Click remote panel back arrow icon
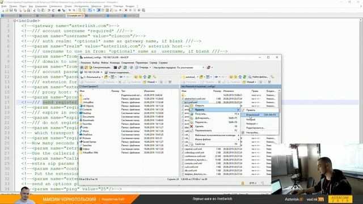 [x=217, y=77]
